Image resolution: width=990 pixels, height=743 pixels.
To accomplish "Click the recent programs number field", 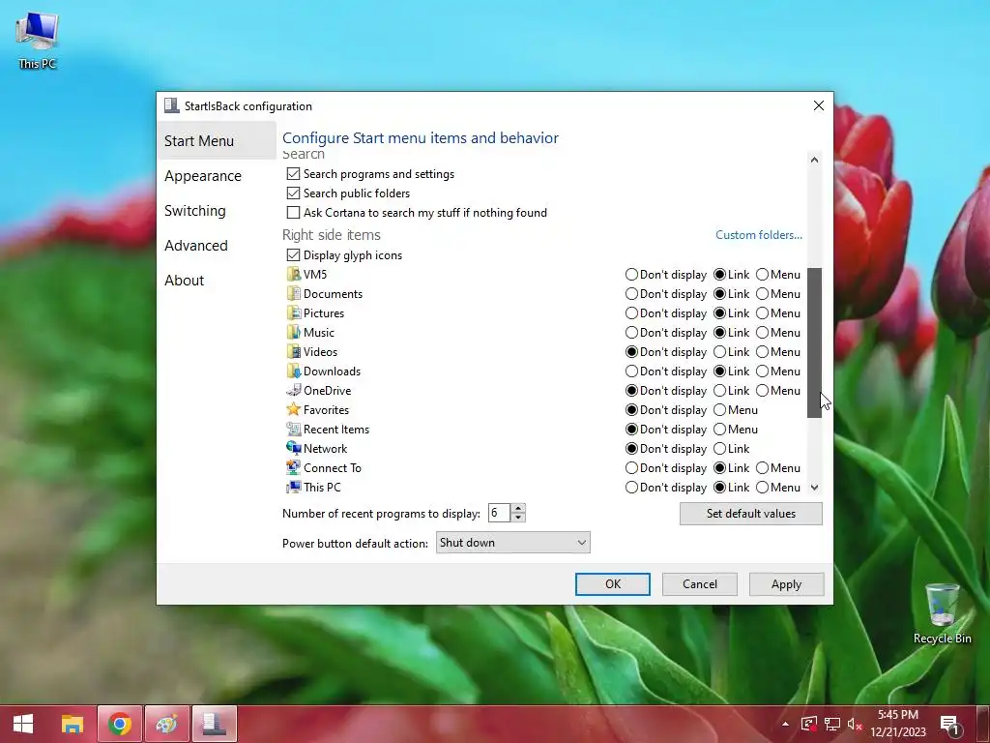I will click(x=500, y=513).
